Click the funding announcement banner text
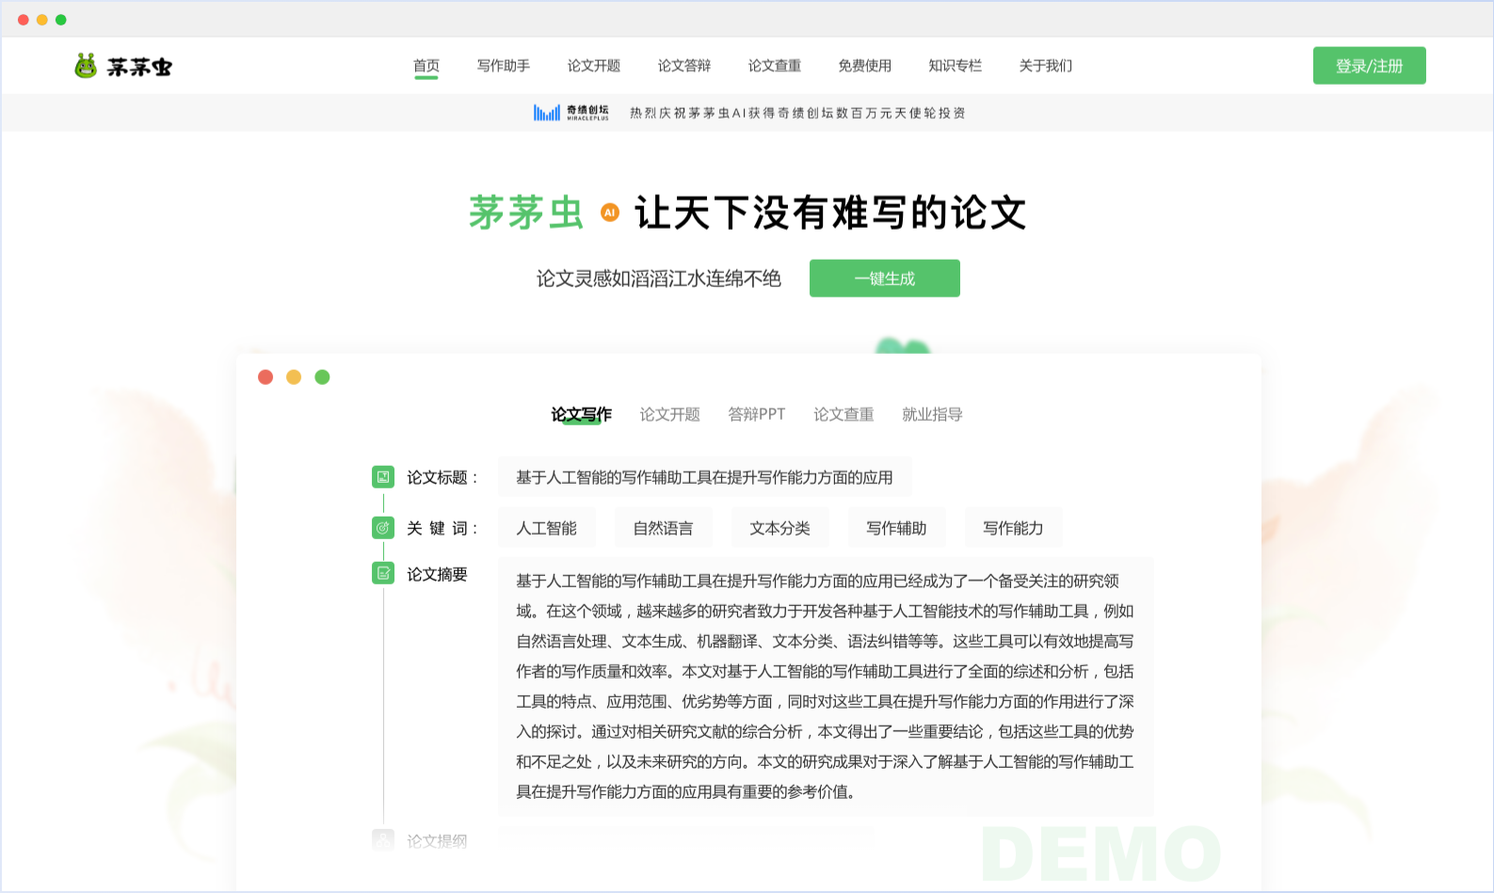The image size is (1494, 893). pyautogui.click(x=797, y=113)
